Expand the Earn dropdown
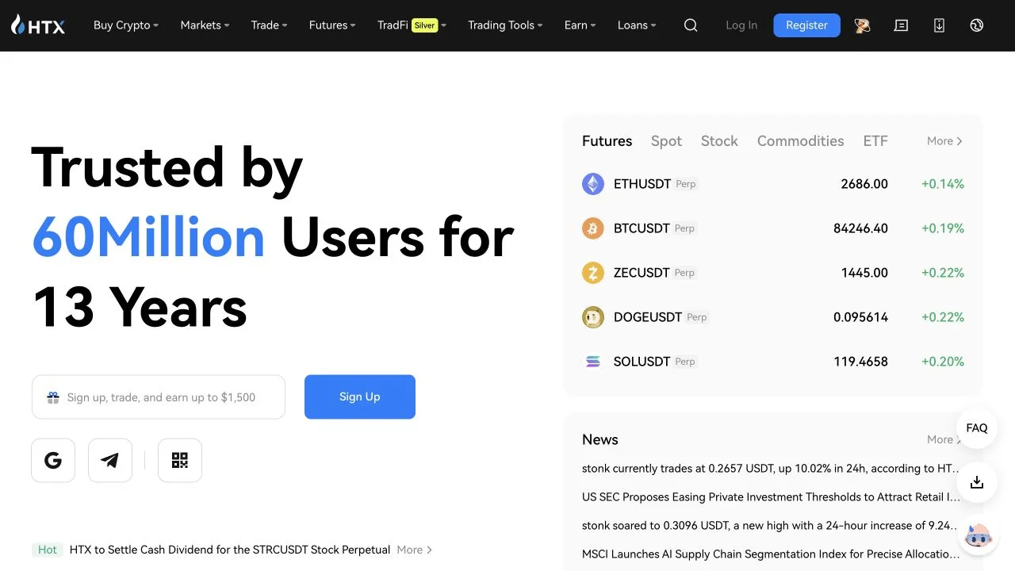 (580, 25)
